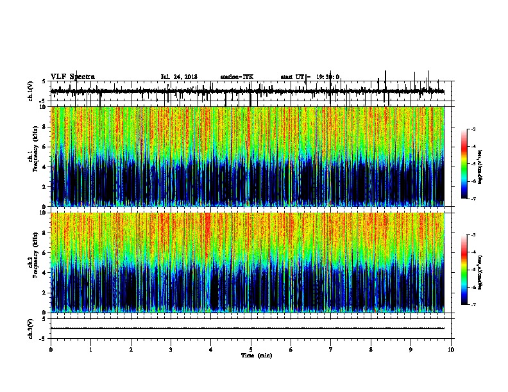This screenshot has height=392, width=508.
Task: Click inside the ch.1 spectrogram panel
Action: pos(247,156)
